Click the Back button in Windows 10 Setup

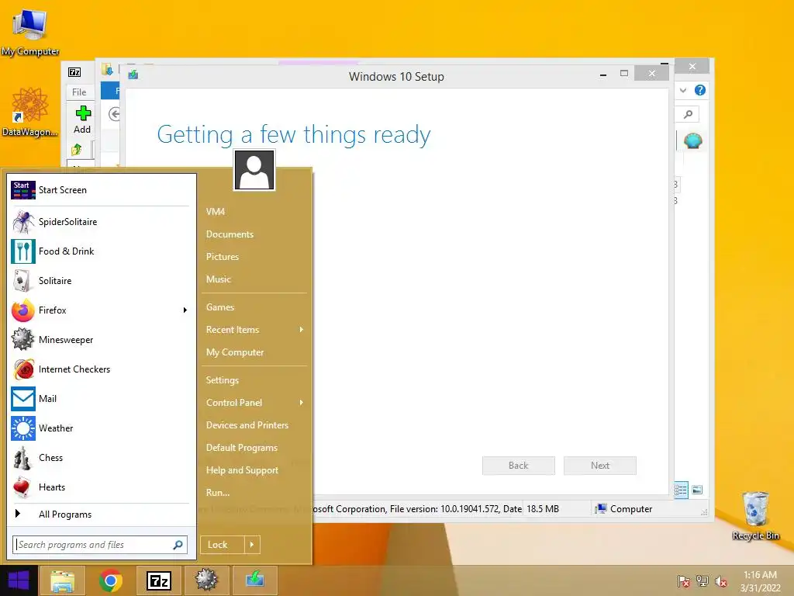click(519, 466)
